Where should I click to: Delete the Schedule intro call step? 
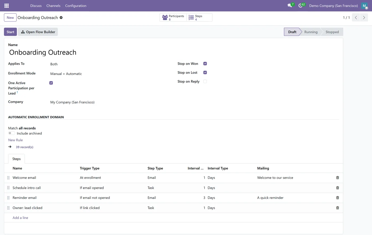pos(337,188)
